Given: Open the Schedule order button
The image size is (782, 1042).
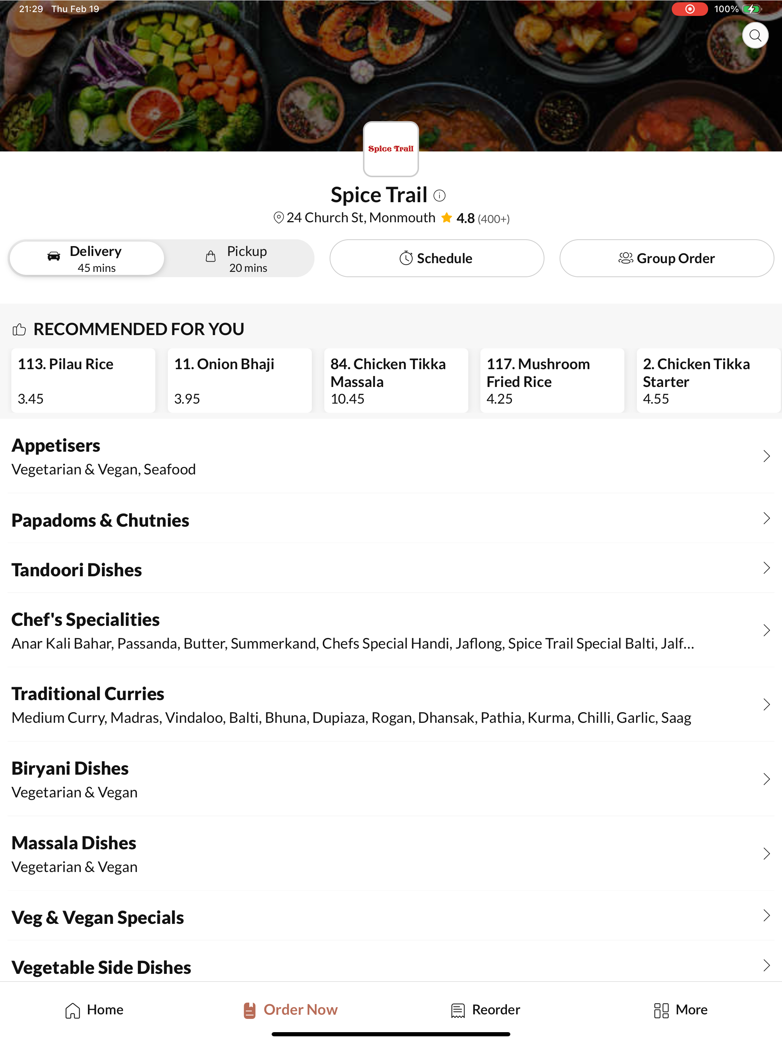Looking at the screenshot, I should click(436, 258).
